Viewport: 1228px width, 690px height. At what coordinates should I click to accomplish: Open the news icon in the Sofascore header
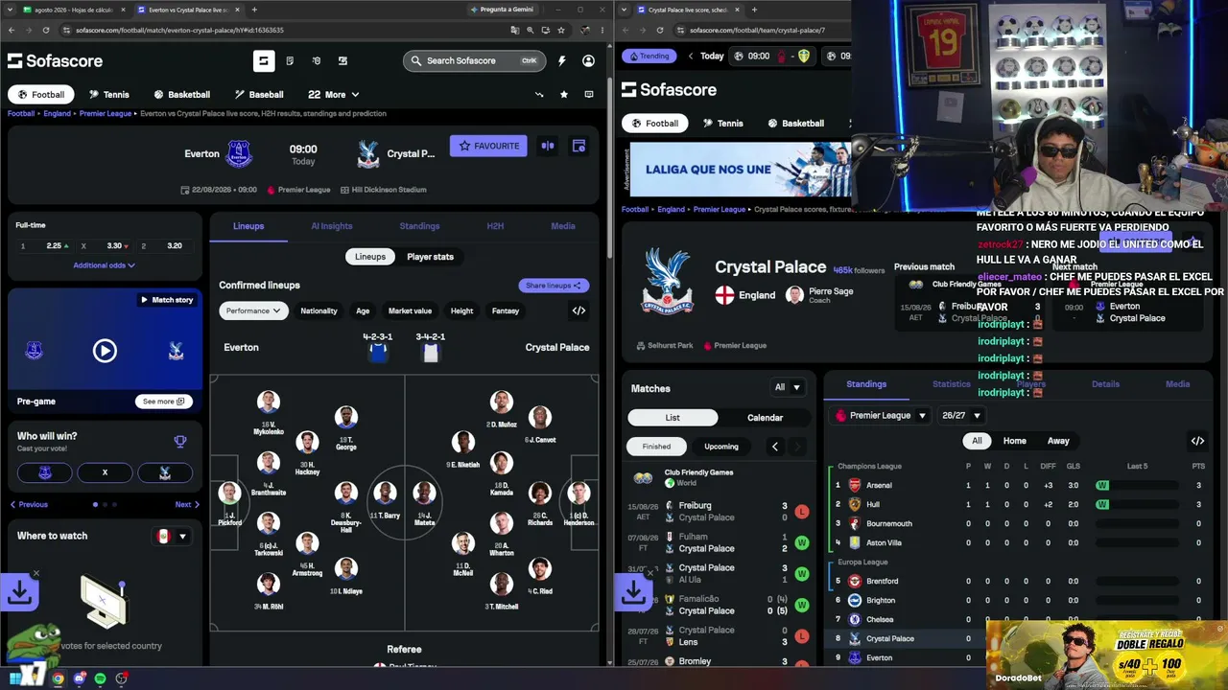click(290, 60)
